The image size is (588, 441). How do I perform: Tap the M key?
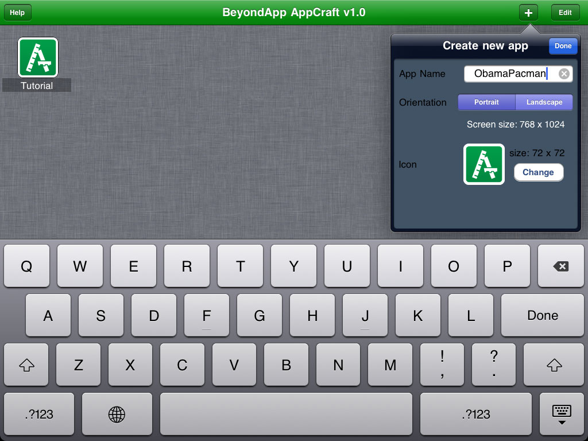[x=390, y=365]
